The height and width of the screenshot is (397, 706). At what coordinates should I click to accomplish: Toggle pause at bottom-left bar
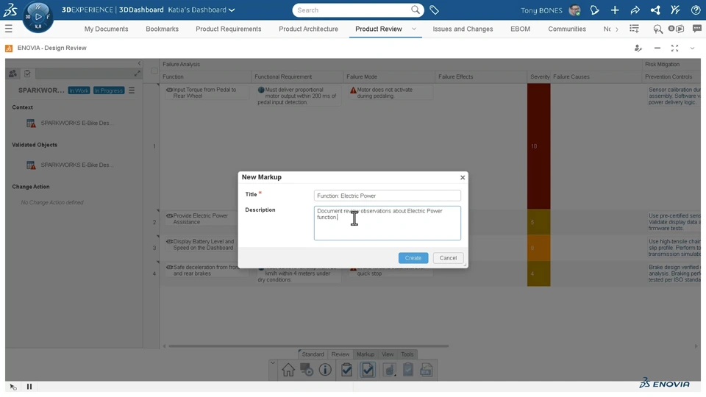click(29, 386)
